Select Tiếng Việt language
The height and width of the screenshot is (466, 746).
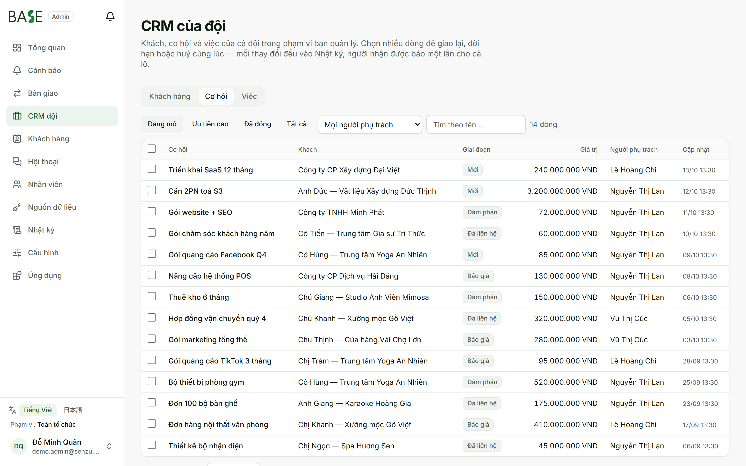pos(38,410)
